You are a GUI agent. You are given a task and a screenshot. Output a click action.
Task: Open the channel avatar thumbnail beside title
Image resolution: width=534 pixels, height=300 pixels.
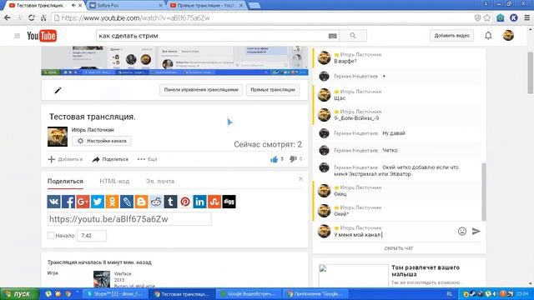coord(58,137)
